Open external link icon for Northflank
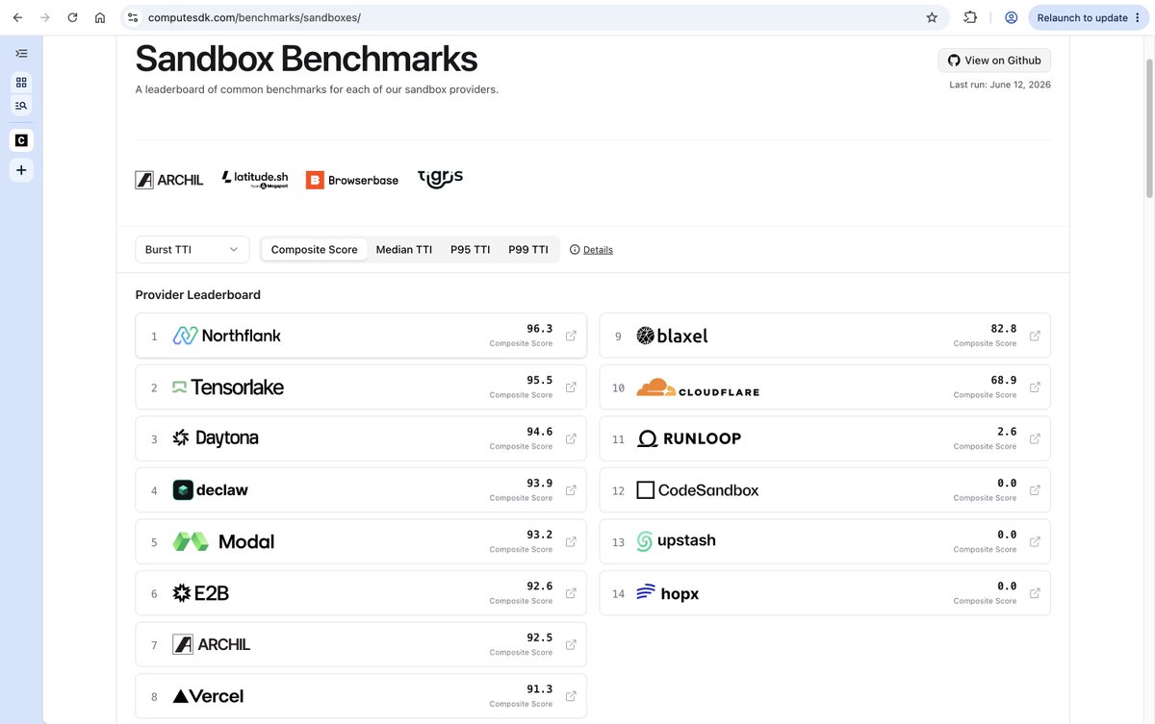This screenshot has height=724, width=1155. (x=571, y=336)
